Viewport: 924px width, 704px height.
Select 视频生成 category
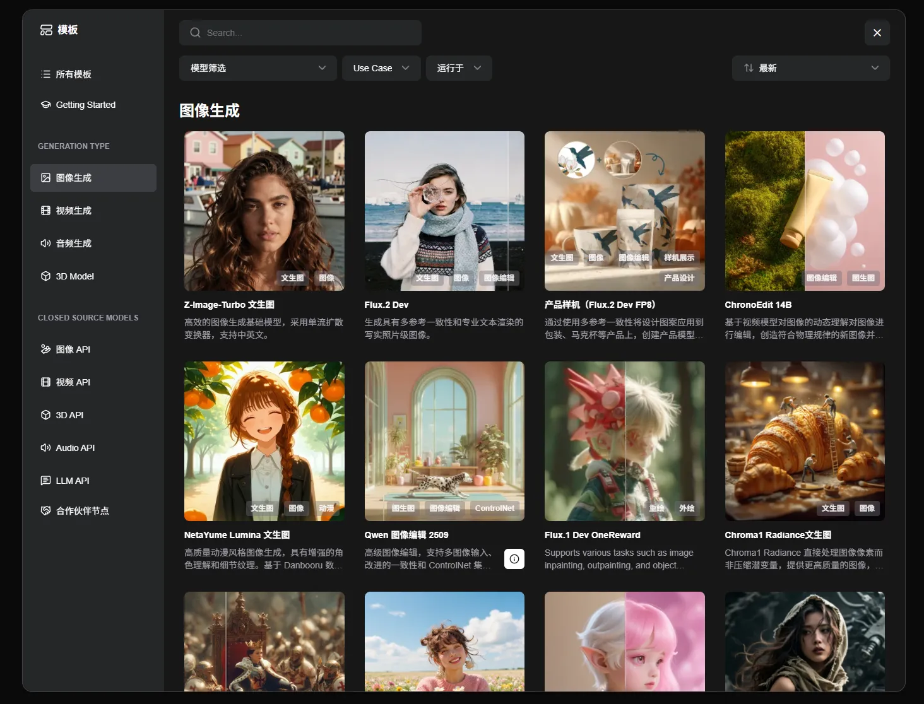[93, 211]
